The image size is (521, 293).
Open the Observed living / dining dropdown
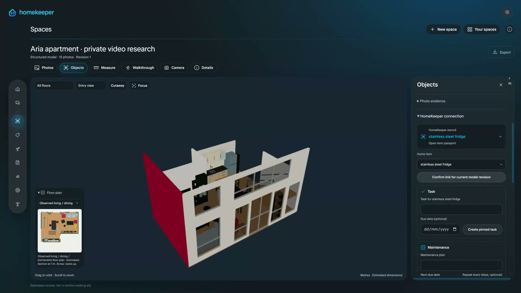[59, 203]
